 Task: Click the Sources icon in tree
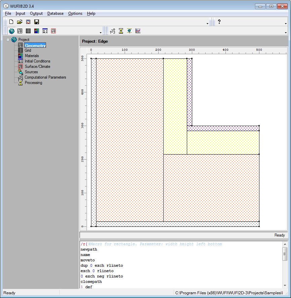tap(20, 72)
